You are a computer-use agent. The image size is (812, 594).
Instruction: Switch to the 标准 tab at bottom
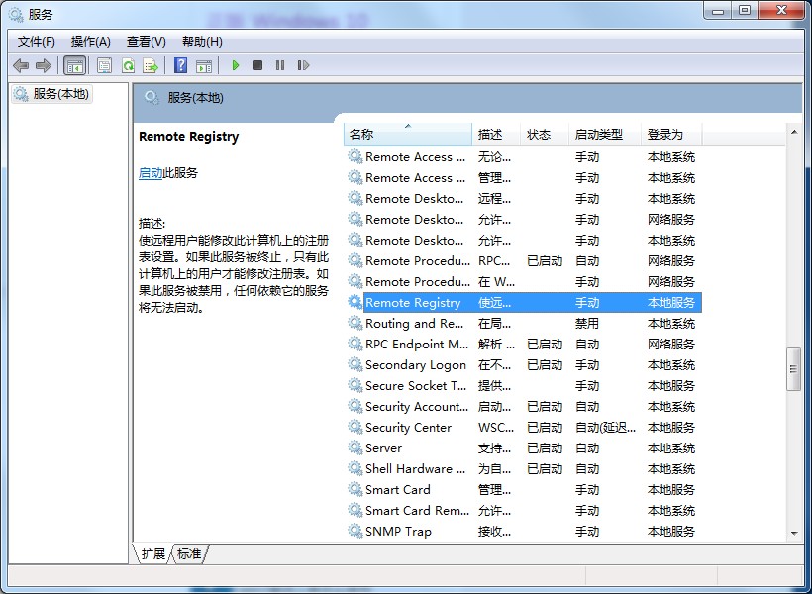188,554
